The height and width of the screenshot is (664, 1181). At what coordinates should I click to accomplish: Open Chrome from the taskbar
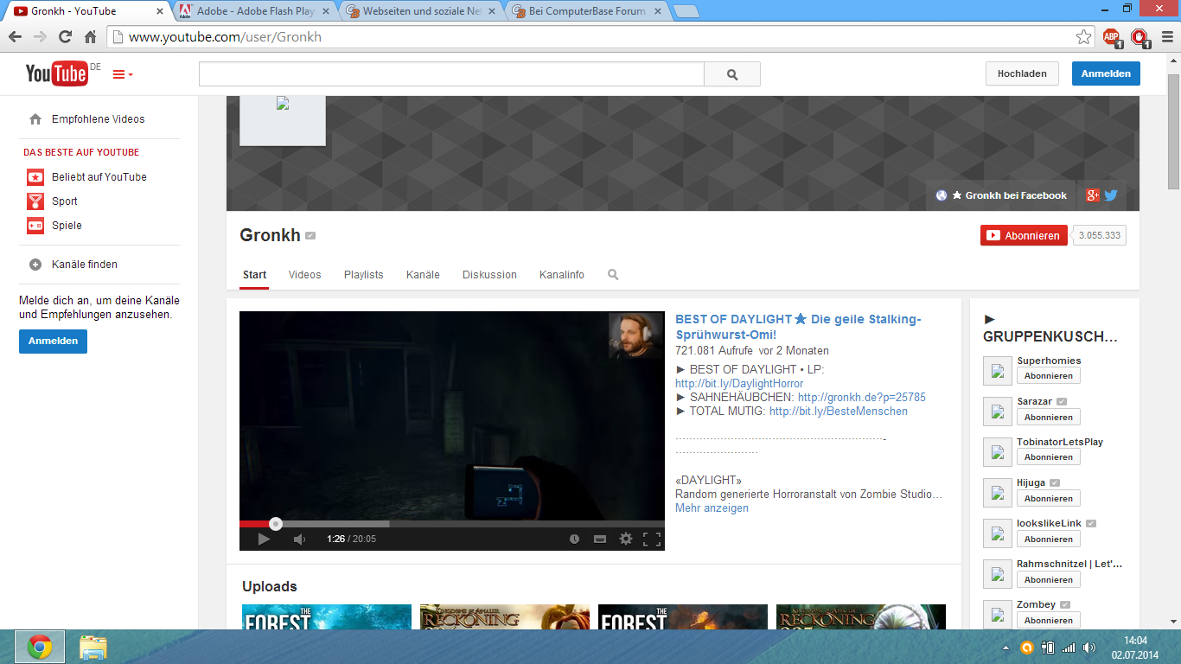[x=39, y=647]
